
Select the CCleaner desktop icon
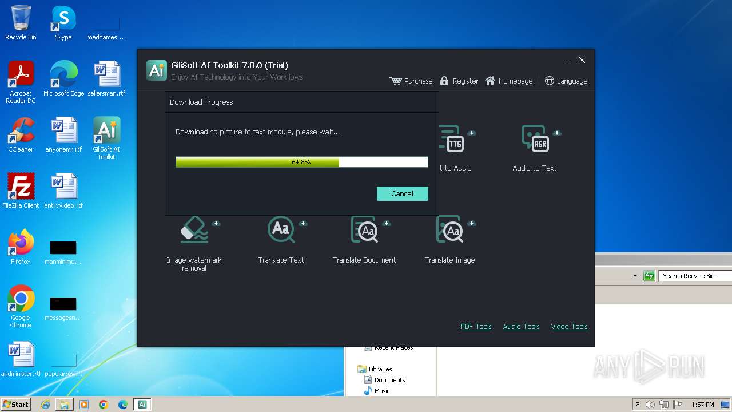pyautogui.click(x=21, y=135)
